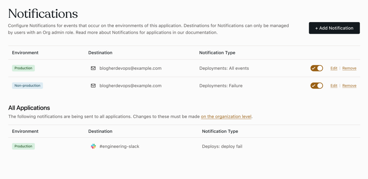Image resolution: width=368 pixels, height=179 pixels.
Task: Click the Add Notification button
Action: point(334,28)
